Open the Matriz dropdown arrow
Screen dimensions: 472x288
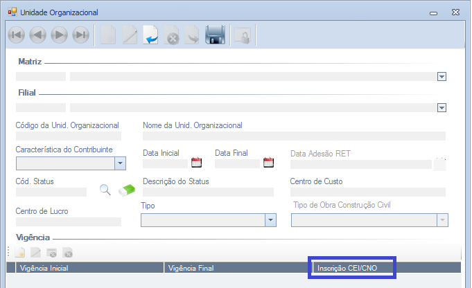[x=442, y=77]
